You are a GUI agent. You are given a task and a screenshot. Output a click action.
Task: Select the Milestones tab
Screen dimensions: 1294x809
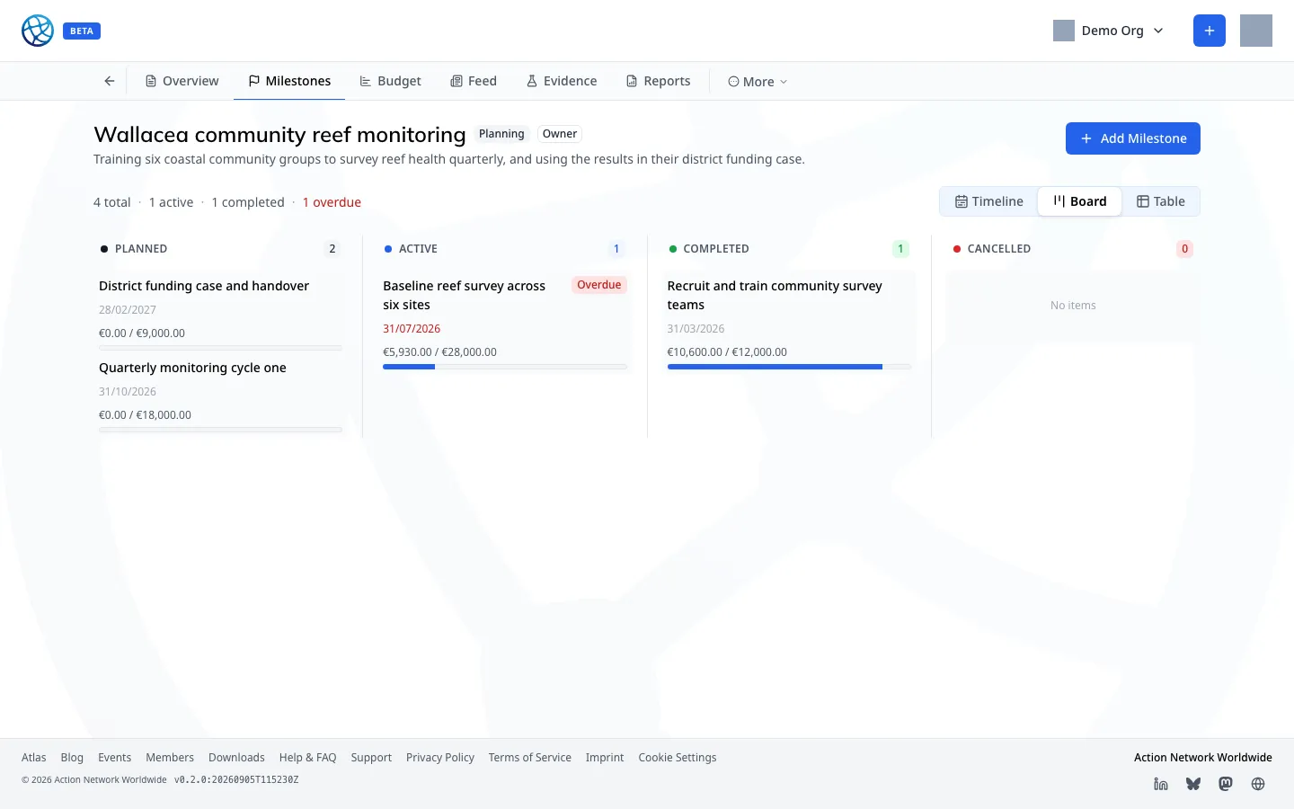tap(289, 81)
